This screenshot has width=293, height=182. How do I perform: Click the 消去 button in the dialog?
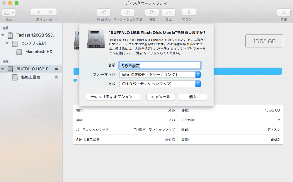click(193, 97)
